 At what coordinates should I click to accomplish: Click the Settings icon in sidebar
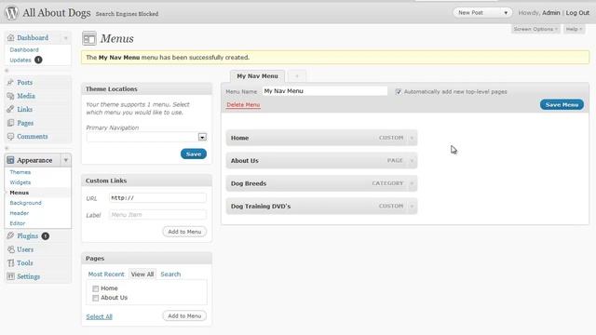tap(10, 276)
